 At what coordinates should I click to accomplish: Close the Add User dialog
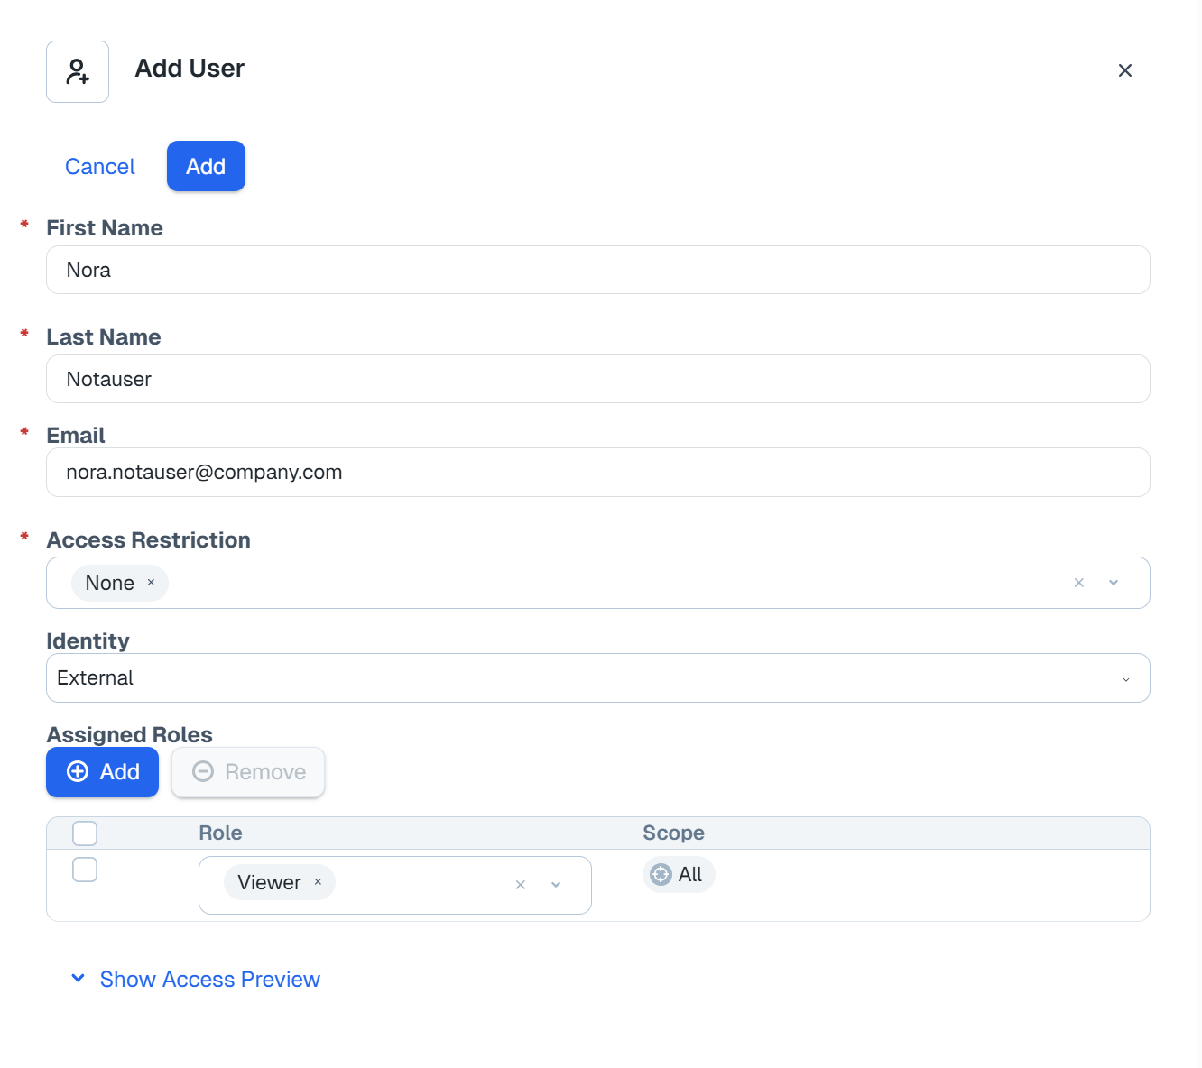(1124, 70)
